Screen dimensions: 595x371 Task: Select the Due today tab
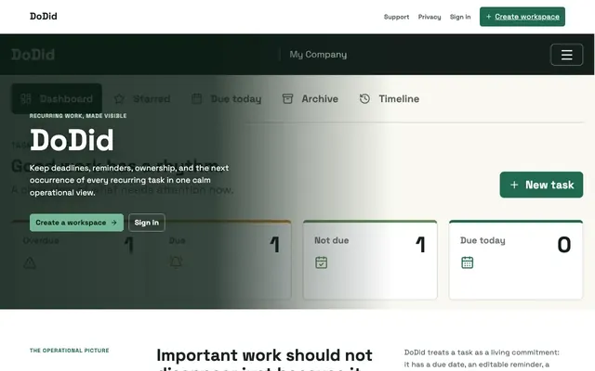pos(227,99)
